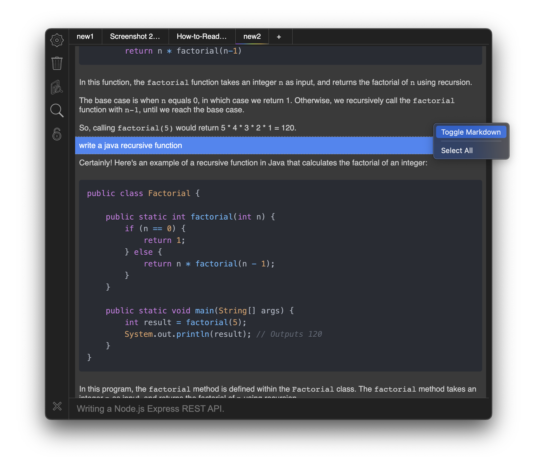Viewport: 550px width, 457px height.
Task: Open the chat archive browser icon
Action: coord(57,87)
